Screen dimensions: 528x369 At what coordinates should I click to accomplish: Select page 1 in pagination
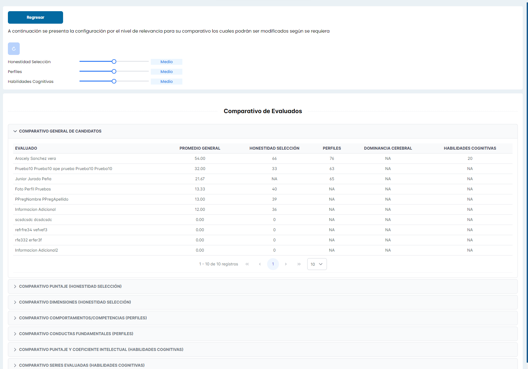click(x=273, y=264)
